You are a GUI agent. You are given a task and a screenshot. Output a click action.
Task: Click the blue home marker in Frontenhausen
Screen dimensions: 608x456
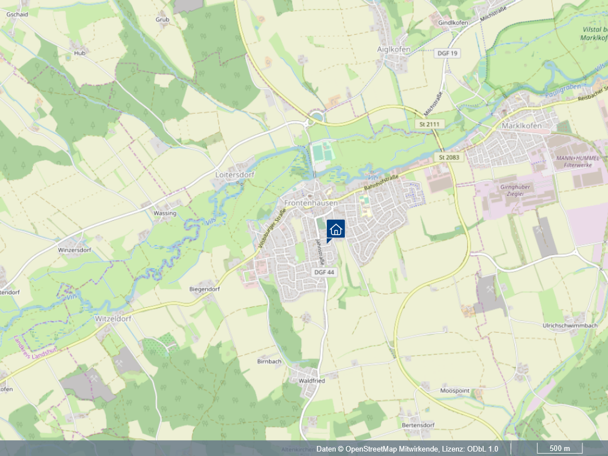tap(335, 229)
